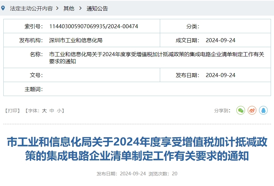This screenshot has width=274, height=186.
Task: Click chevron after 法定主动公开内容
Action: tap(58, 8)
